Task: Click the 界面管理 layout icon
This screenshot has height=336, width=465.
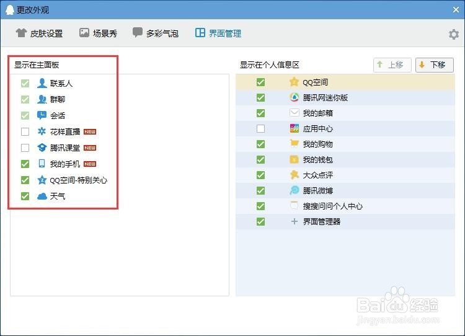Action: point(200,33)
